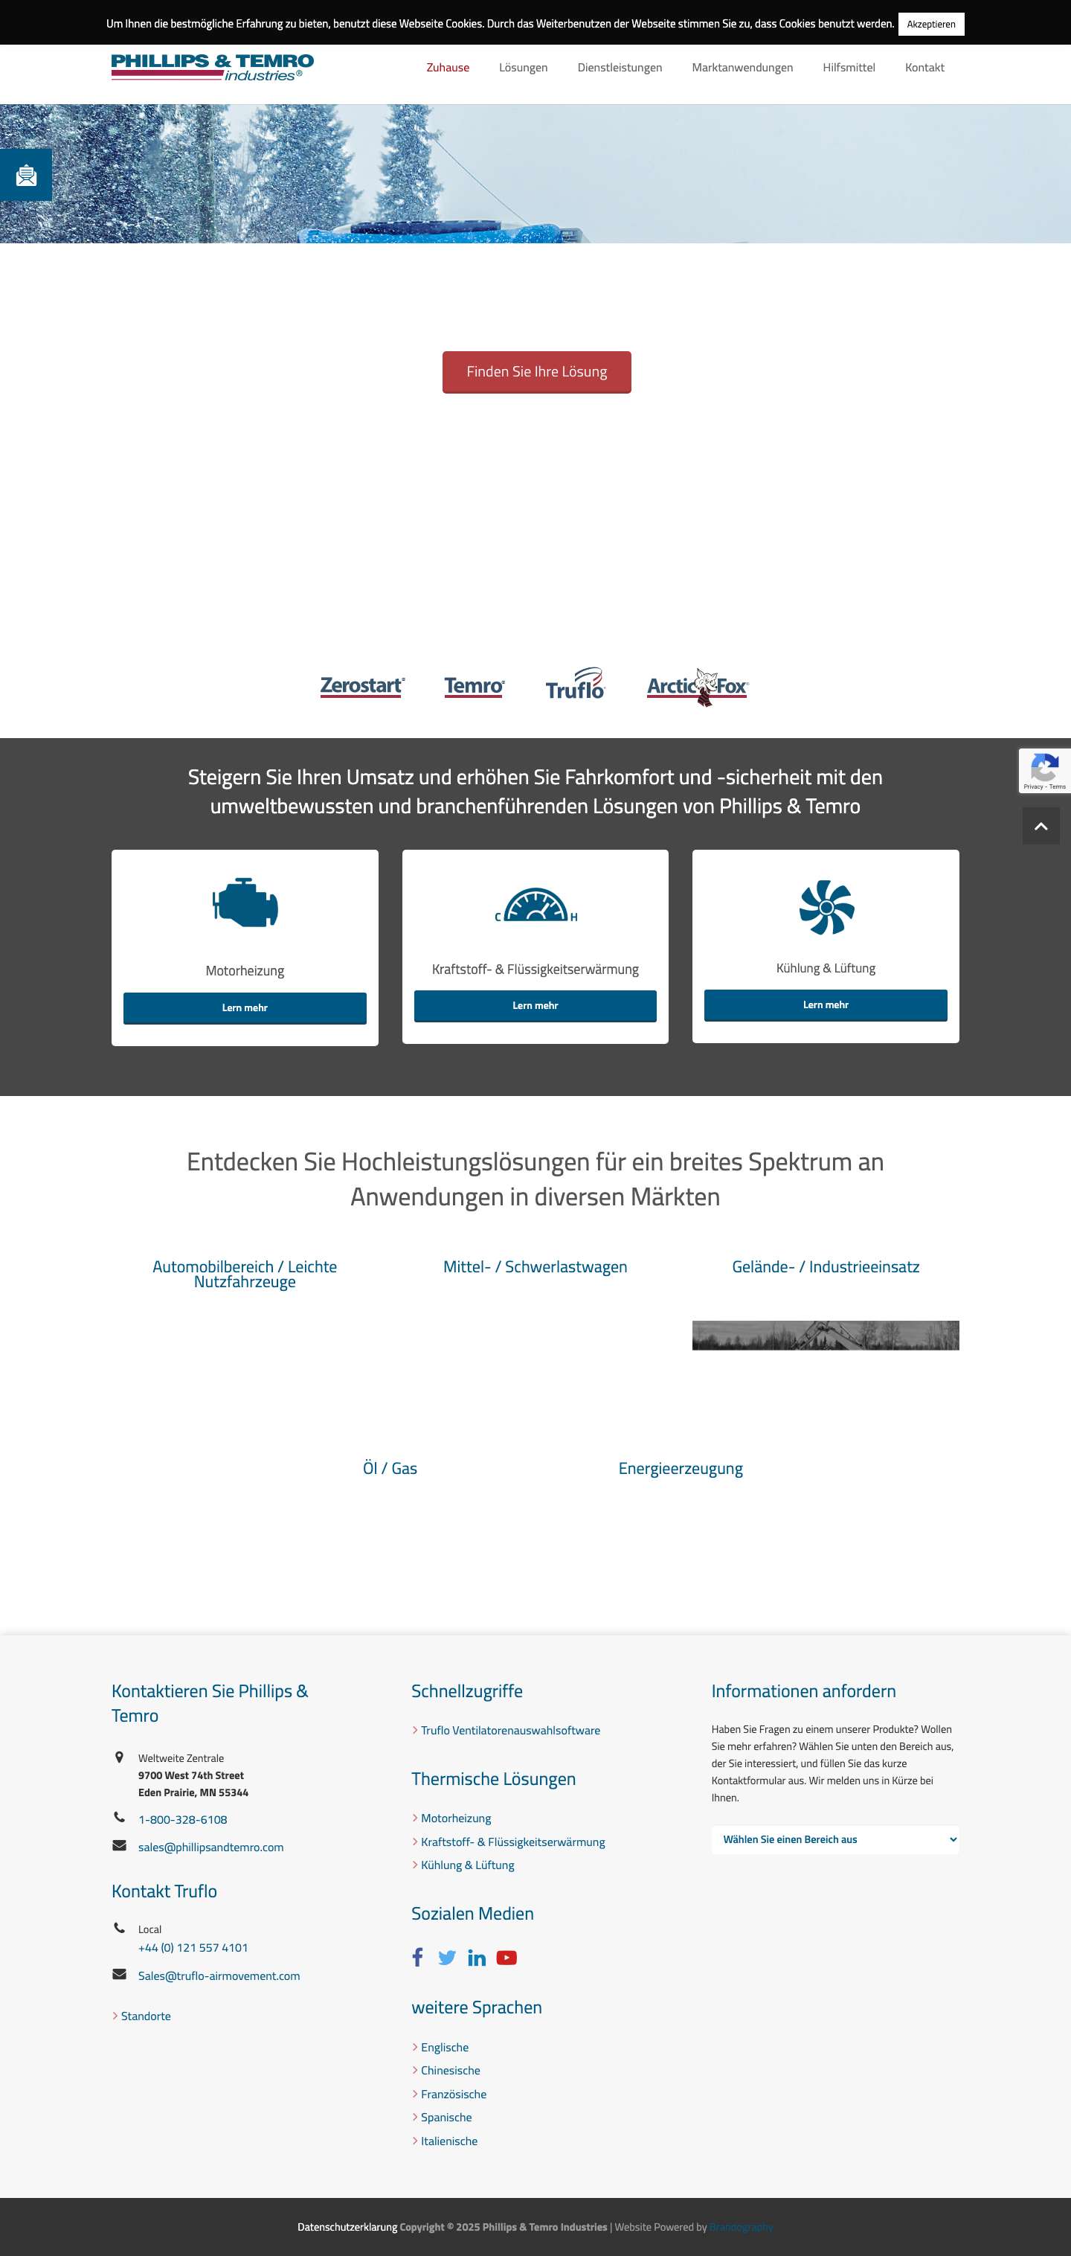Screen dimensions: 1071x2256
Task: Switch language to Spanische
Action: pos(446,2118)
